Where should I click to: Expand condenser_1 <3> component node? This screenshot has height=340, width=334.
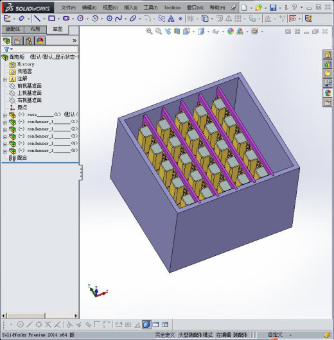coord(5,137)
